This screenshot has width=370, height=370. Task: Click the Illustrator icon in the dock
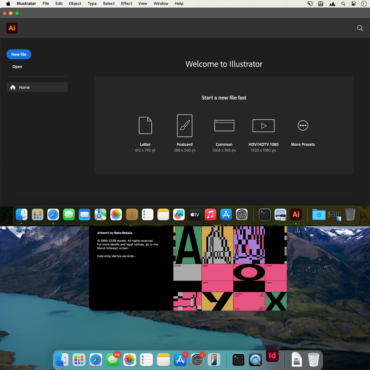click(x=296, y=214)
